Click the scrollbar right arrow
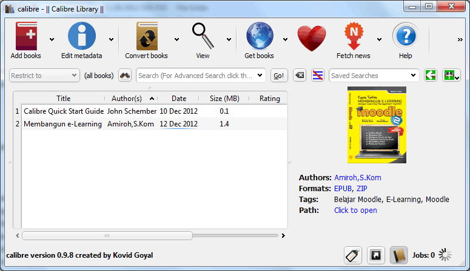Screen dimensions: 470x271 283,236
